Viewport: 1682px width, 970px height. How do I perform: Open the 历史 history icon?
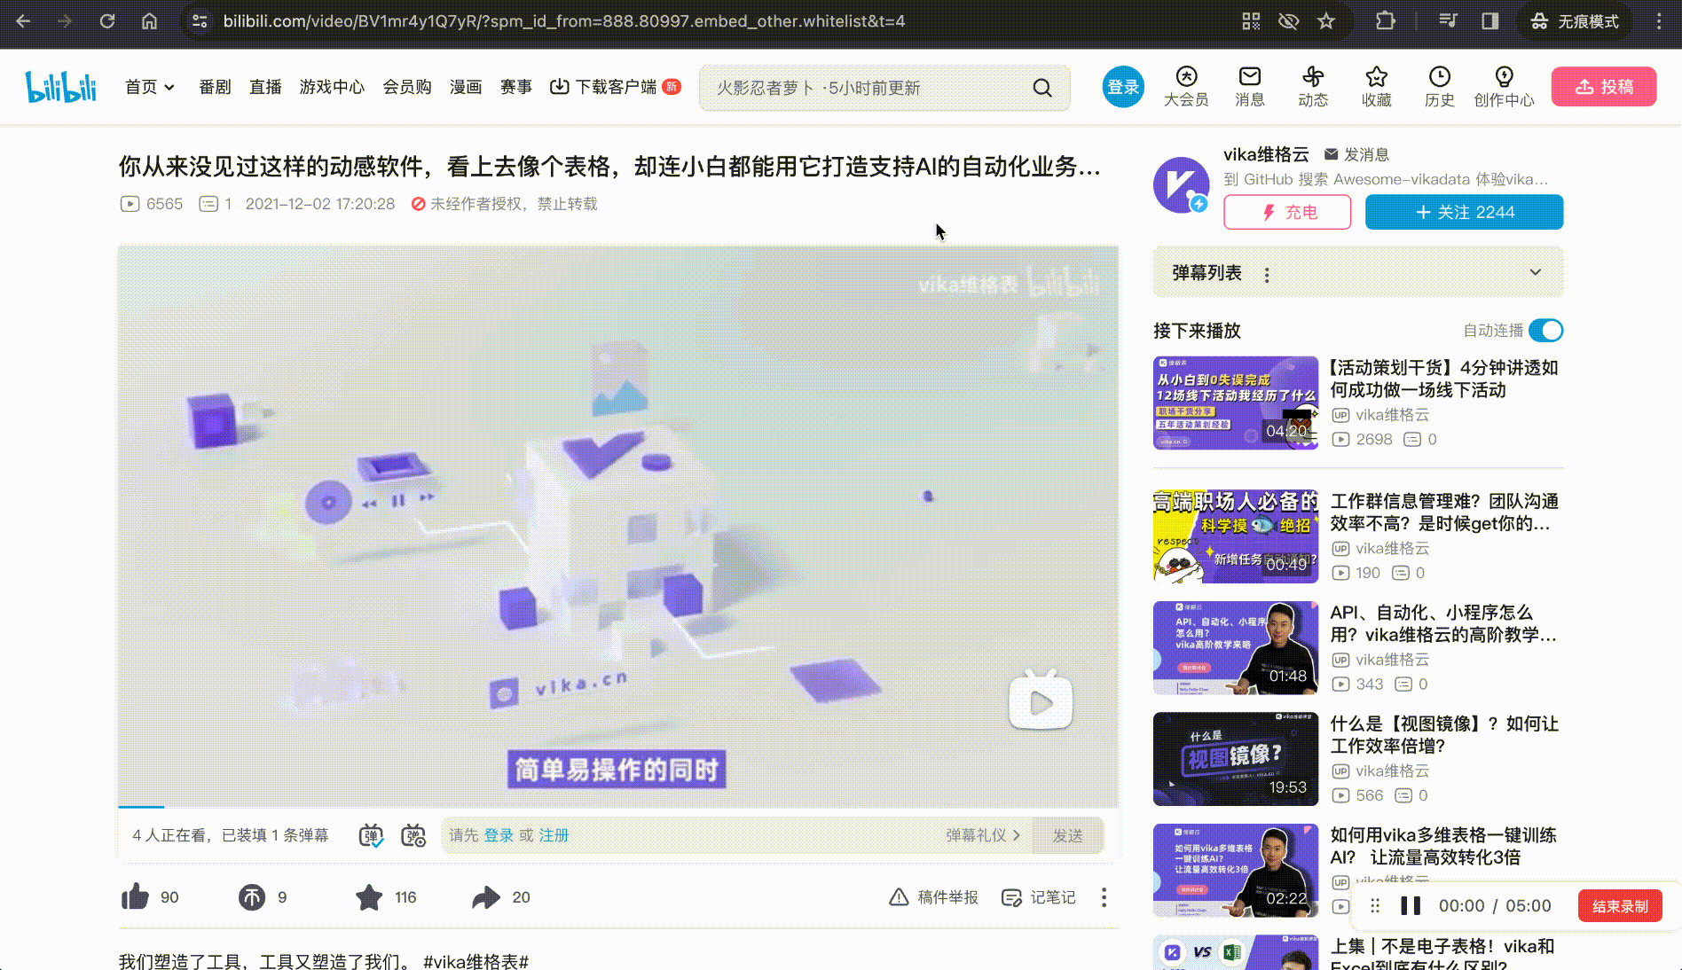[x=1439, y=86]
